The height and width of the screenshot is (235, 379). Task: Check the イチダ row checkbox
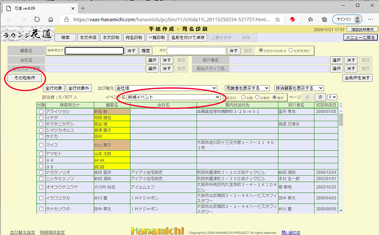(41, 118)
